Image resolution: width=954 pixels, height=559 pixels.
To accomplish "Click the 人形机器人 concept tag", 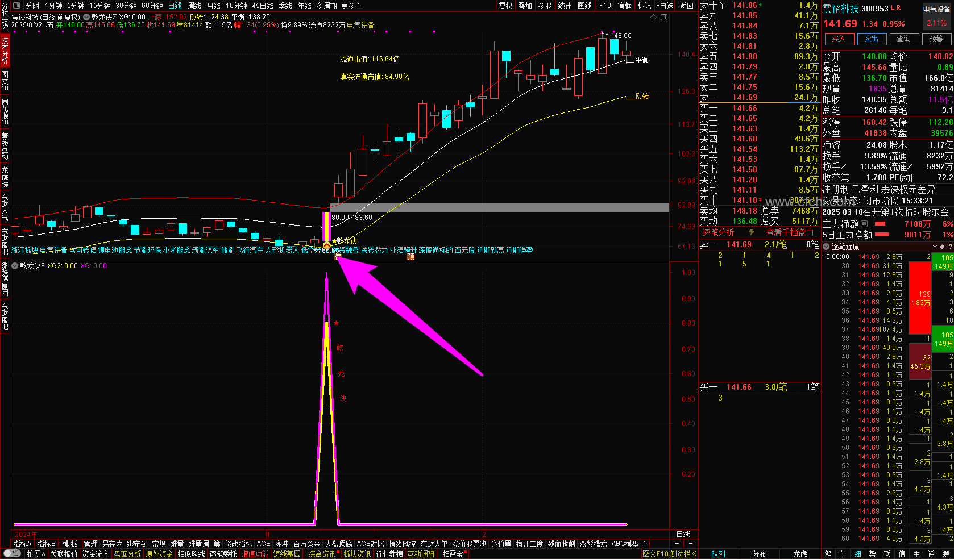I will (282, 250).
